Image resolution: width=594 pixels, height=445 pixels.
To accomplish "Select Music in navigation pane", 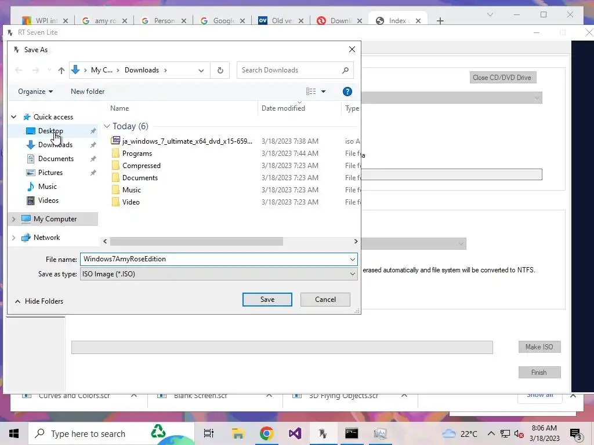I will pos(48,187).
